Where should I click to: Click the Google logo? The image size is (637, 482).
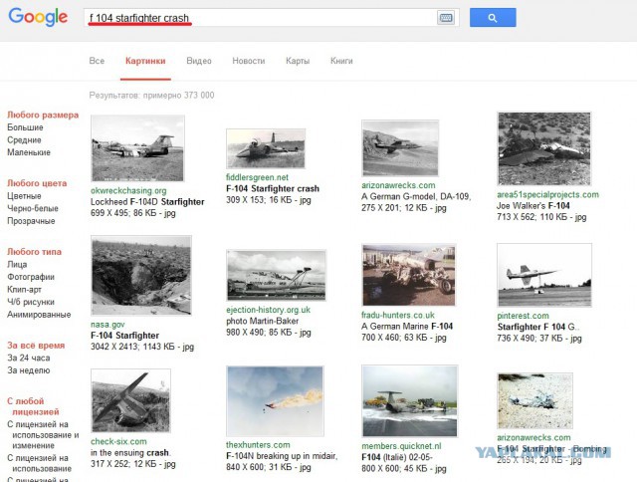click(x=38, y=17)
